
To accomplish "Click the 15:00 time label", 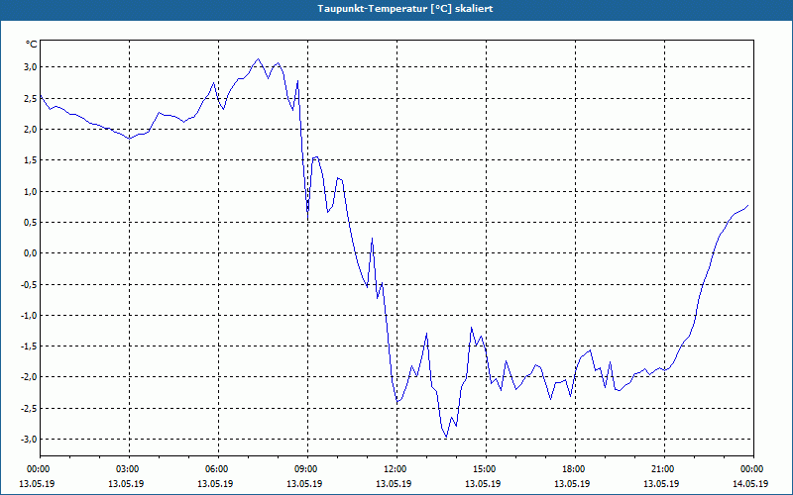I will pyautogui.click(x=486, y=469).
